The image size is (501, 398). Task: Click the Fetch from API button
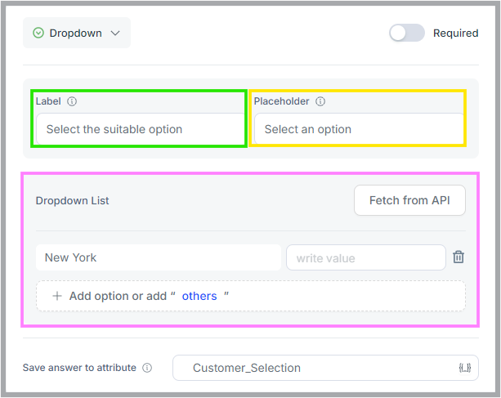[409, 200]
